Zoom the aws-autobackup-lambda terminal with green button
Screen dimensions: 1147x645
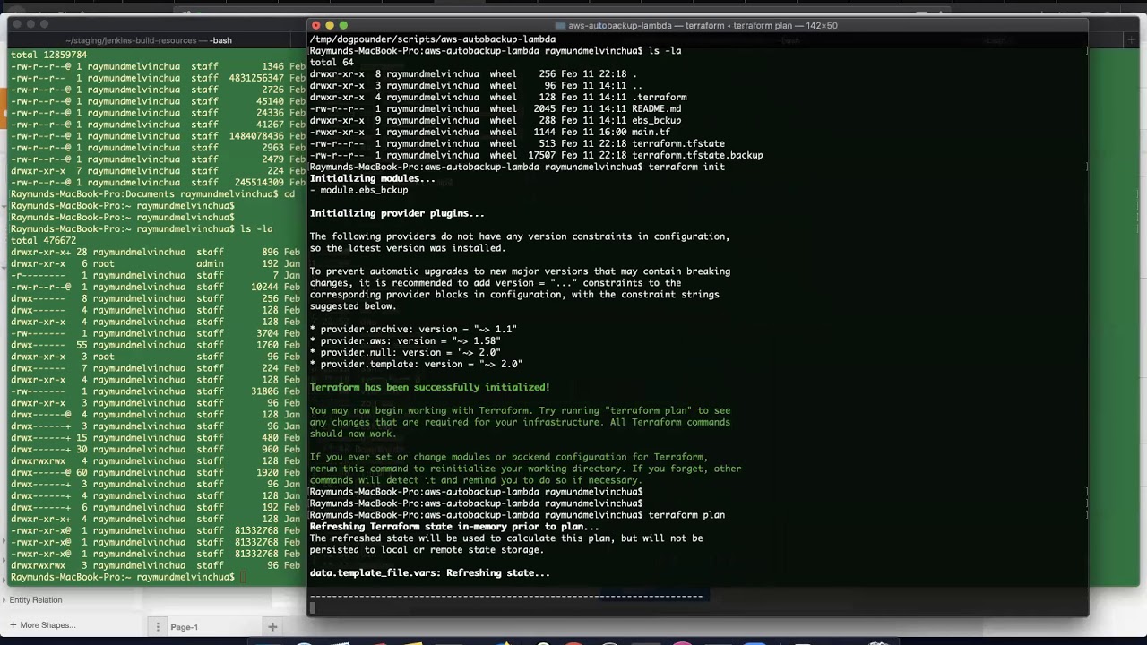[x=343, y=26]
